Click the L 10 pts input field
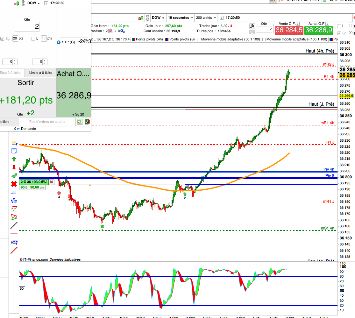This screenshot has height=318, width=355. (44, 39)
